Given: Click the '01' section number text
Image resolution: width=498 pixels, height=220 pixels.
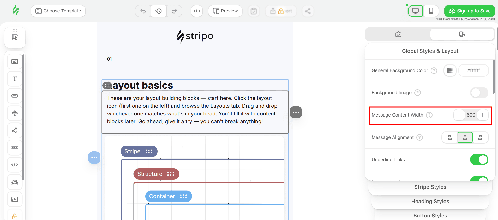Looking at the screenshot, I should coord(110,59).
